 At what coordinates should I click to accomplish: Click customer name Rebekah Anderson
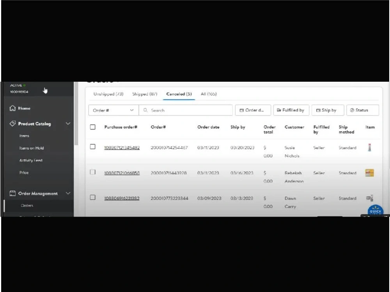click(294, 177)
